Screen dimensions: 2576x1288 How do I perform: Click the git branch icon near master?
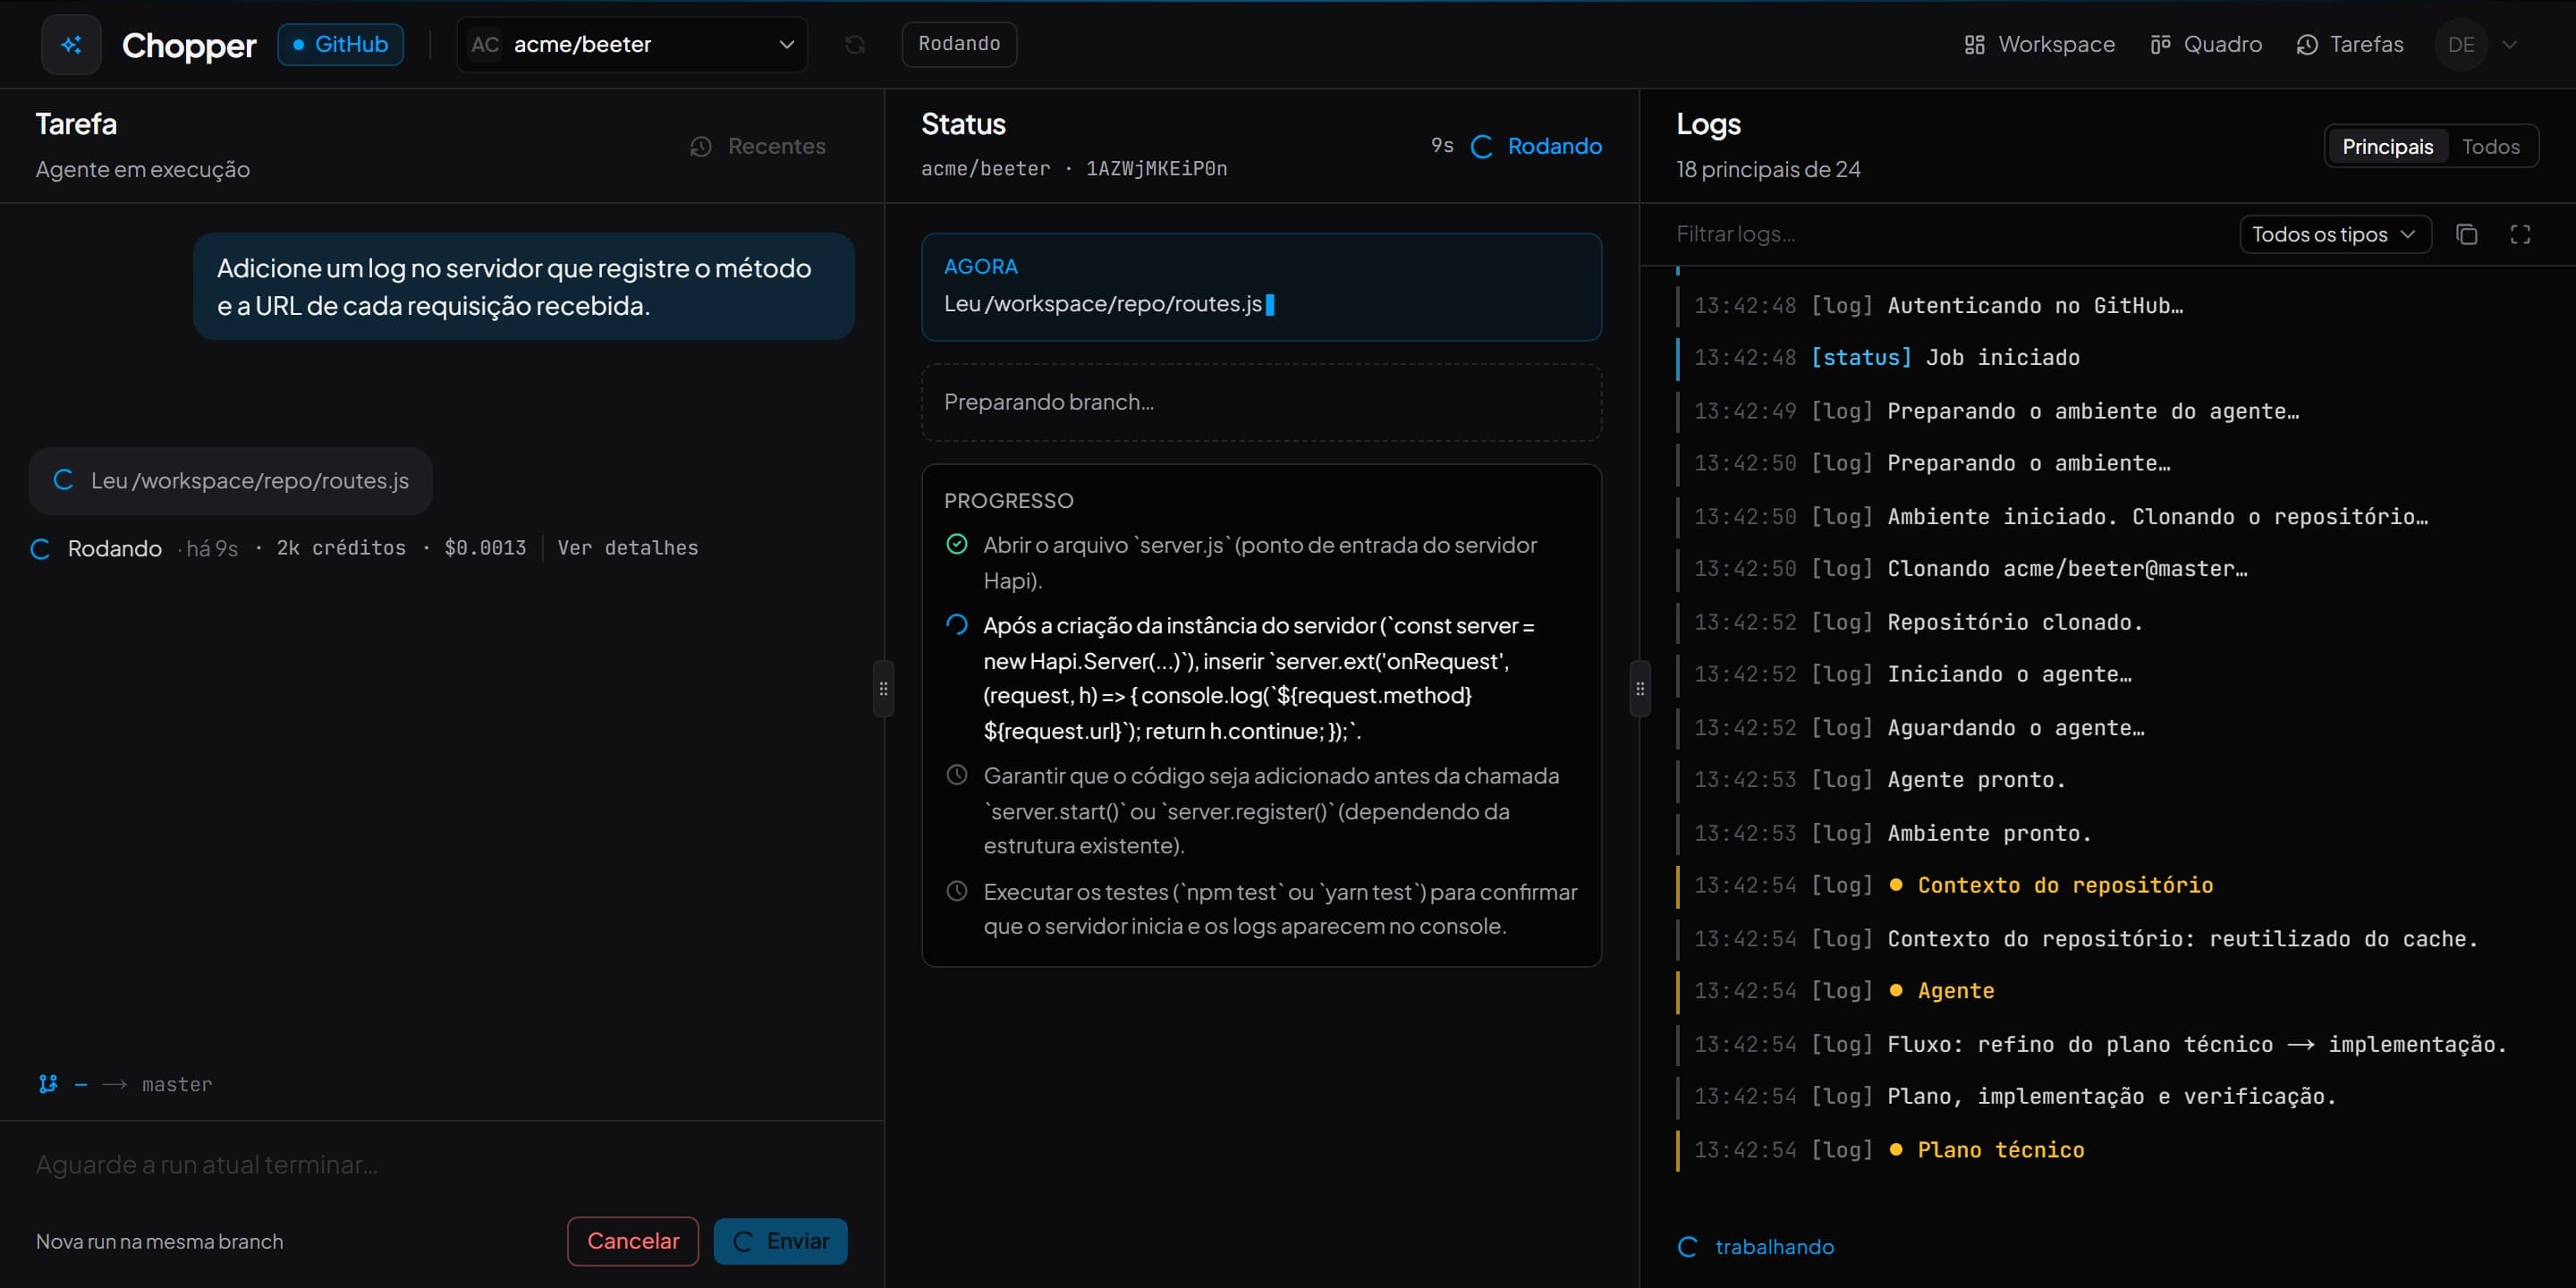[47, 1084]
